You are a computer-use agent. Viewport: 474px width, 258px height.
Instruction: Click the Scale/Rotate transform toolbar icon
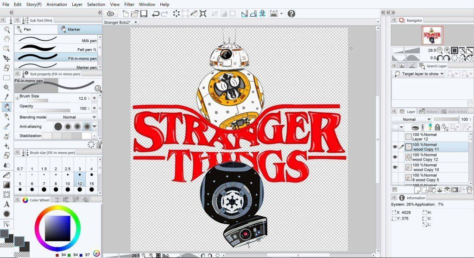[x=203, y=13]
